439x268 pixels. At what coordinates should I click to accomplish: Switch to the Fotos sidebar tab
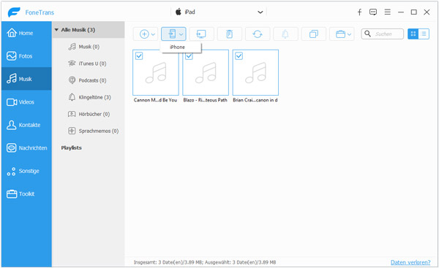pos(26,56)
